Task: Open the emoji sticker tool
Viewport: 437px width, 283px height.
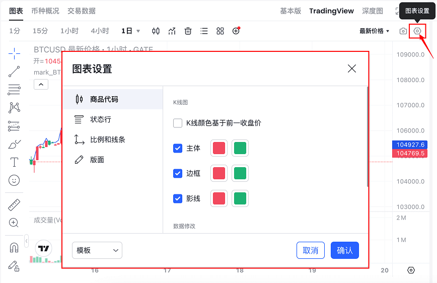Action: (14, 180)
